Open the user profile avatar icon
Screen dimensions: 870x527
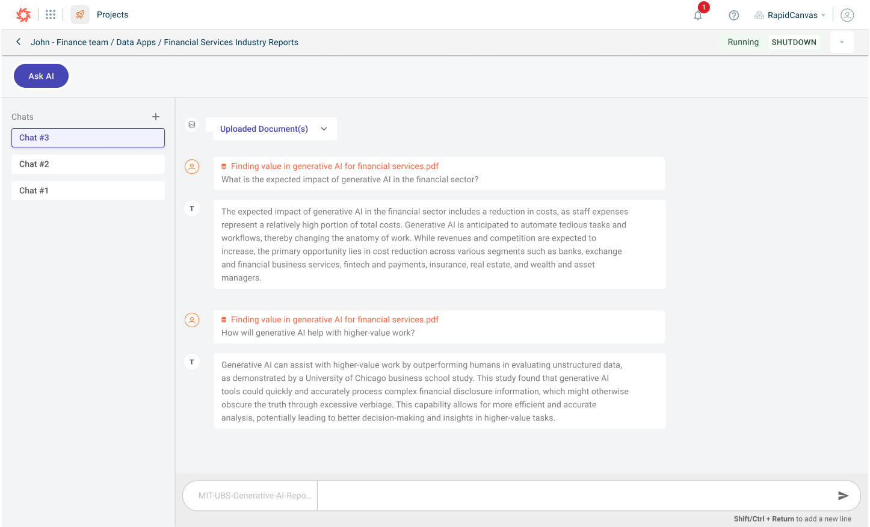847,15
